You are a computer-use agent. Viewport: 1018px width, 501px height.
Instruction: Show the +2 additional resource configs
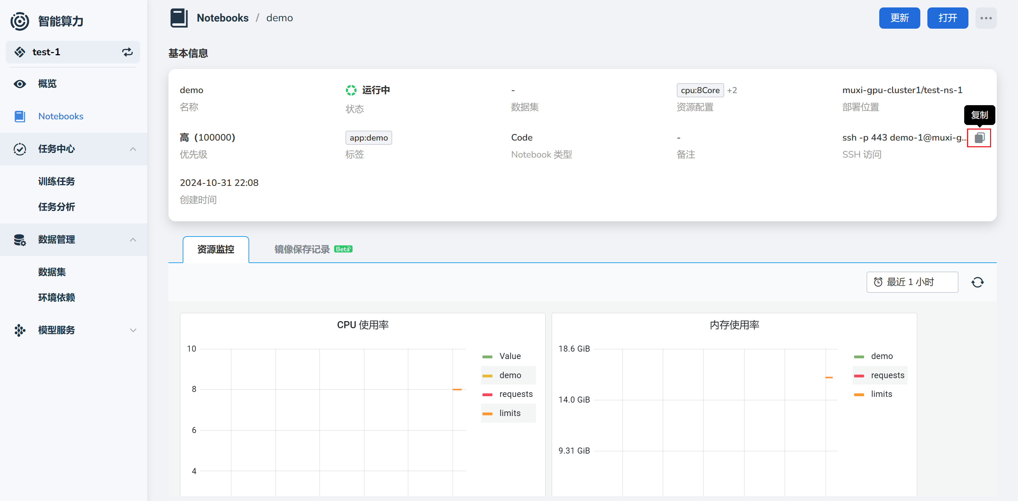point(732,91)
